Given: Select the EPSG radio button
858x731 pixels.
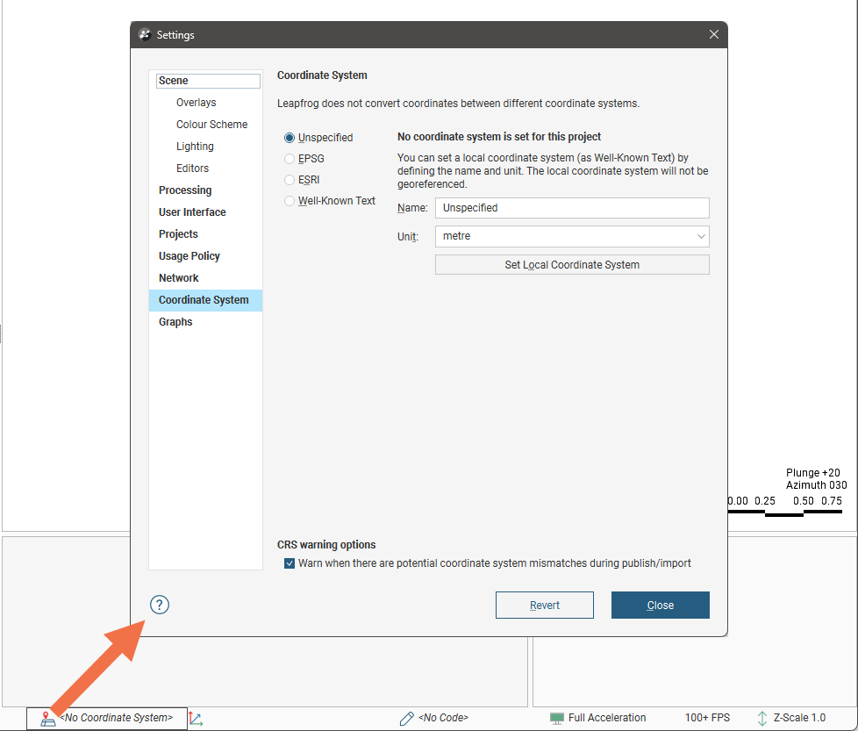Looking at the screenshot, I should coord(290,159).
